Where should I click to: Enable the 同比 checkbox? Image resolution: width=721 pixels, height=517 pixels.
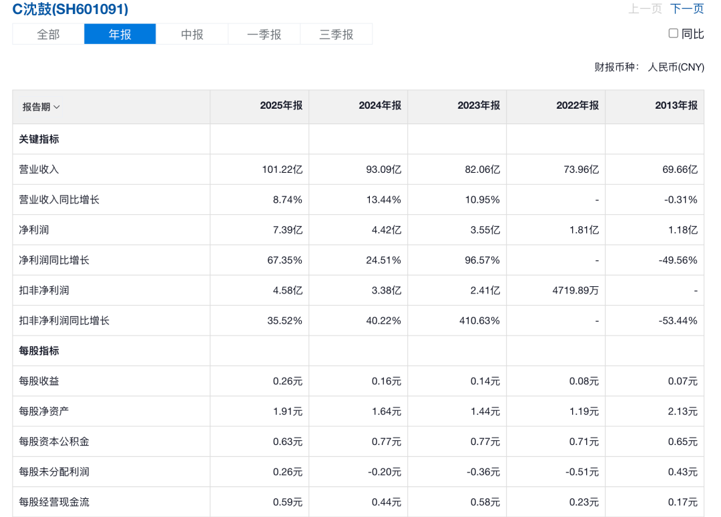[673, 33]
